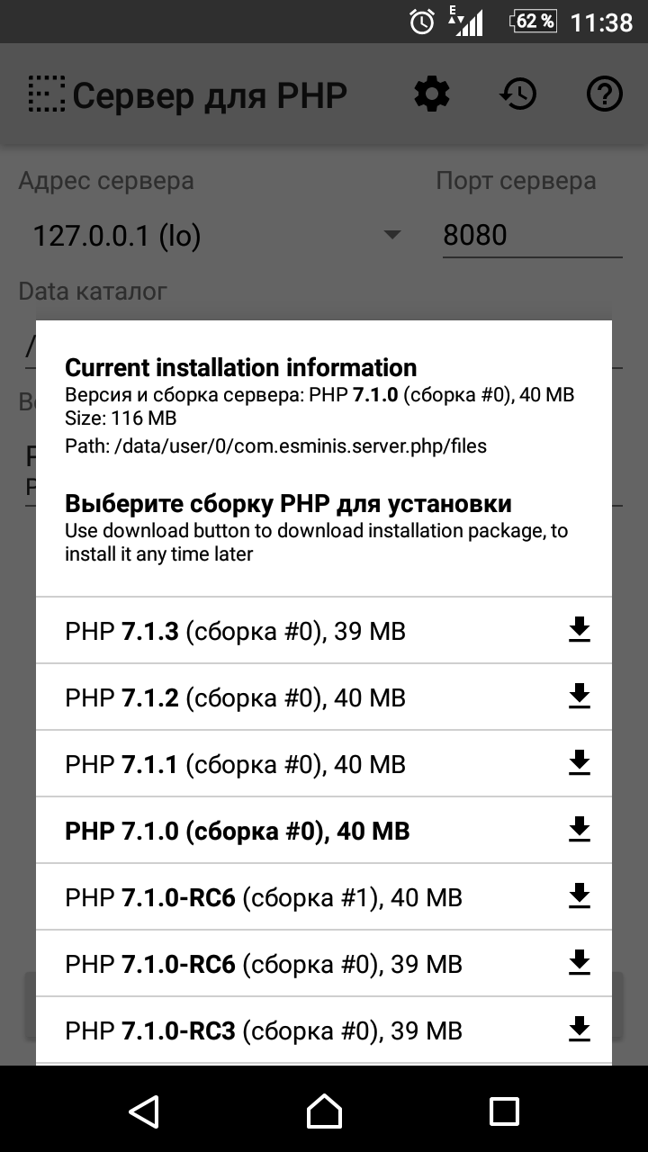Download PHP 7.1.0-RC6 build #0 package

[580, 964]
